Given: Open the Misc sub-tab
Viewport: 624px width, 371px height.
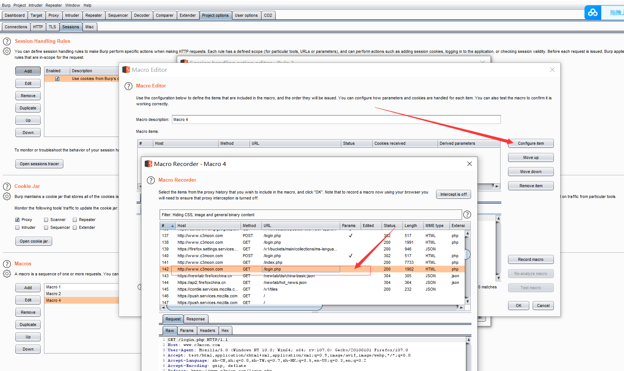Looking at the screenshot, I should click(90, 27).
